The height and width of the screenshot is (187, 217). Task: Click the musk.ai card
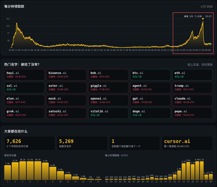click(x=66, y=100)
